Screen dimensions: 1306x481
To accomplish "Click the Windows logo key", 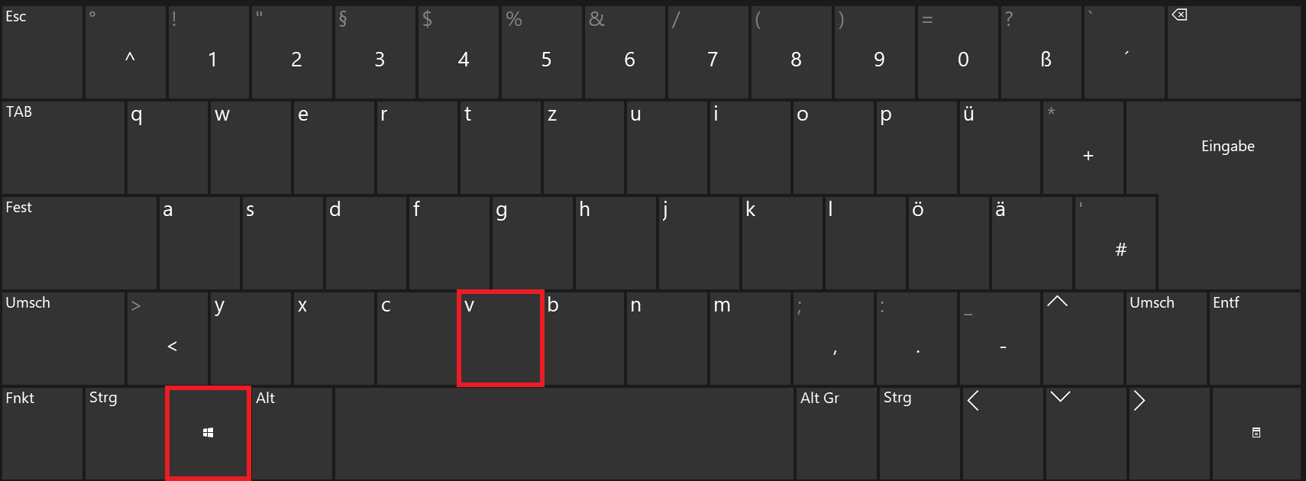I will [x=209, y=433].
